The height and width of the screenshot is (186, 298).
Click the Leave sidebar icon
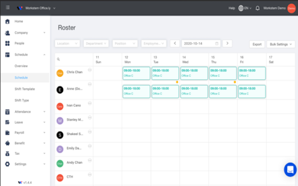[x=7, y=122]
